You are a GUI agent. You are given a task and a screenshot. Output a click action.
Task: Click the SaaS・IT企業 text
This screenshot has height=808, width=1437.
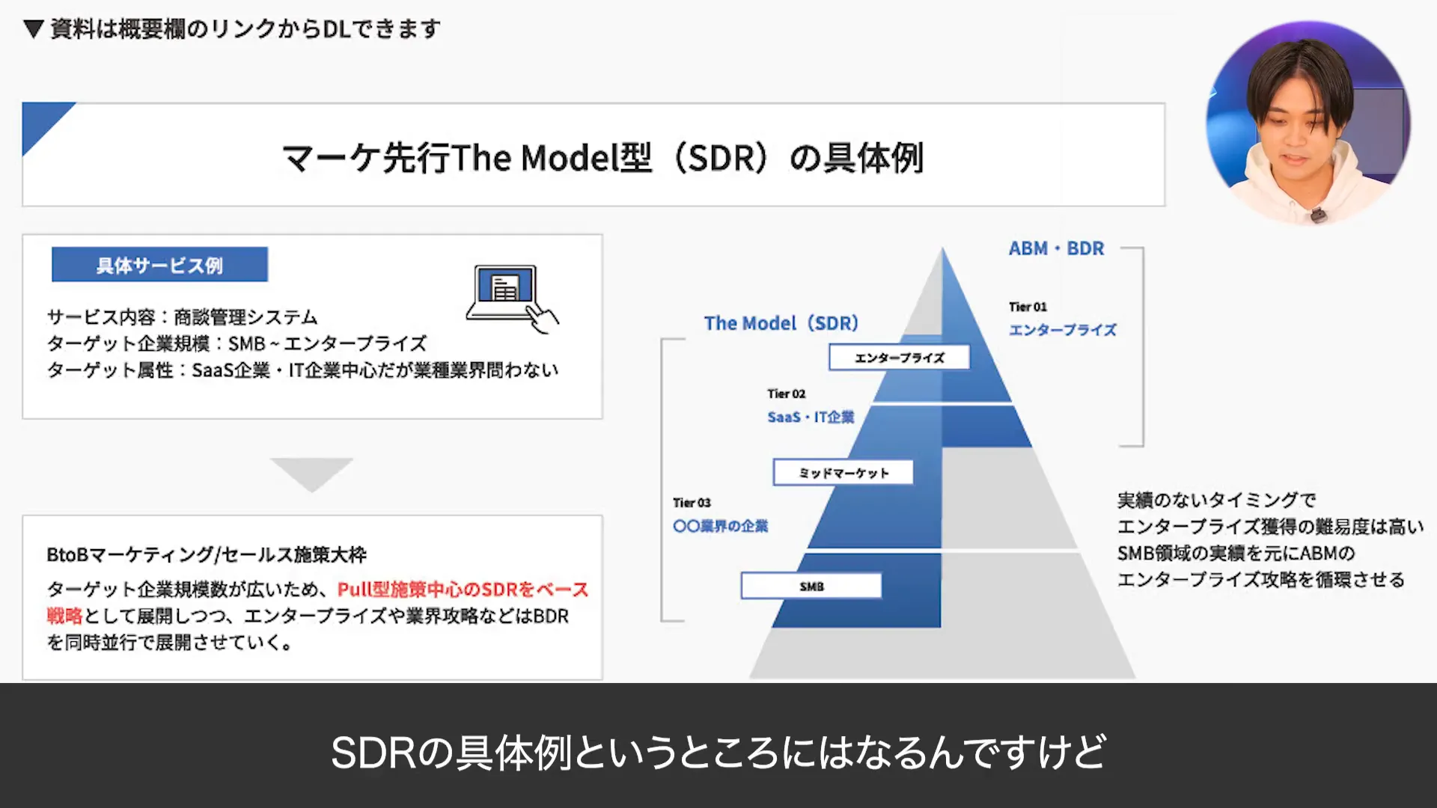pos(811,417)
